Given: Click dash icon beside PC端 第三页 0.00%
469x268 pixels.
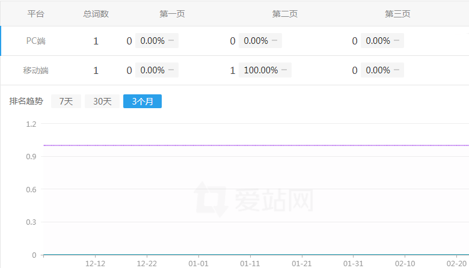Looking at the screenshot, I should click(397, 41).
